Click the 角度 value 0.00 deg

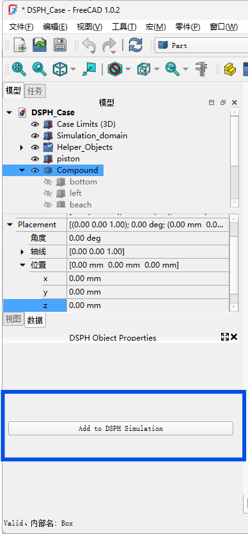tap(148, 238)
